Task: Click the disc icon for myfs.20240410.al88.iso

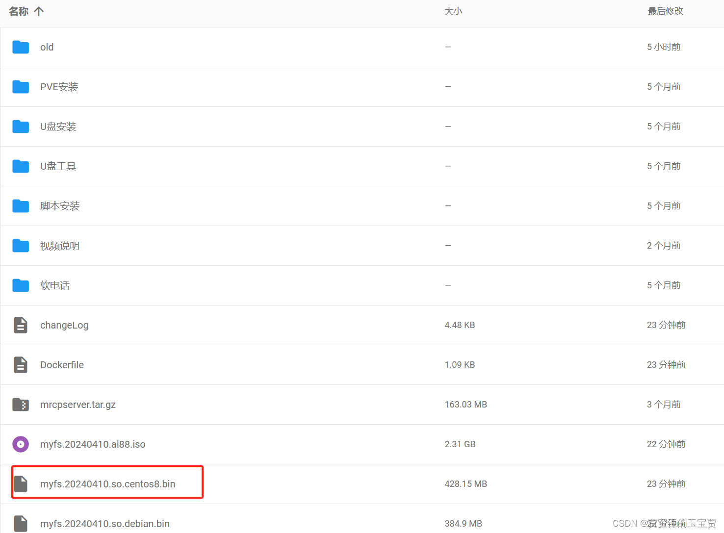Action: tap(21, 444)
